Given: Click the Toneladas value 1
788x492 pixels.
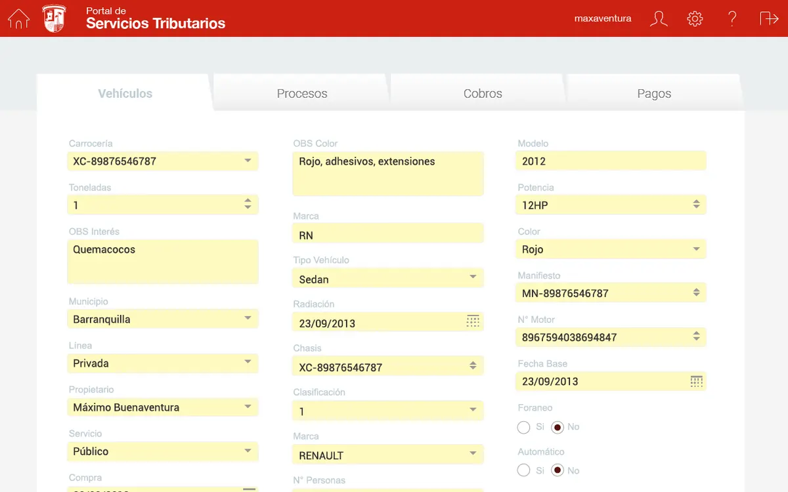Looking at the screenshot, I should 76,205.
